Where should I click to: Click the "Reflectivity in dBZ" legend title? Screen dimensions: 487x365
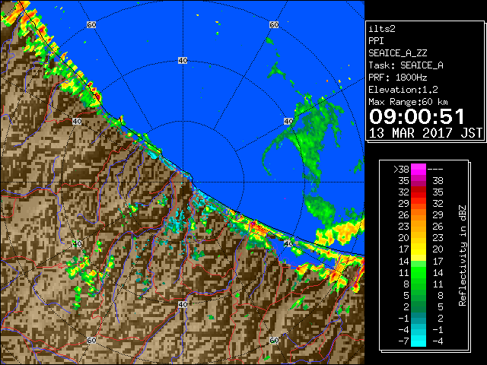pos(462,255)
